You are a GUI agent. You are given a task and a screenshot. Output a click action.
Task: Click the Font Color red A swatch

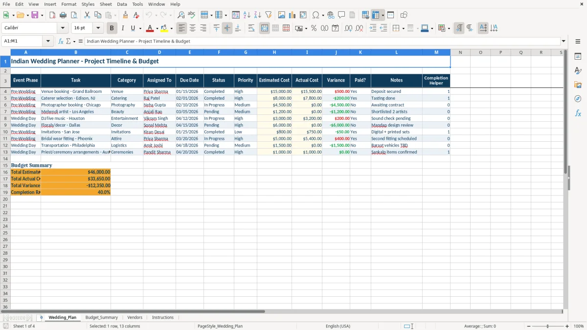tap(150, 28)
